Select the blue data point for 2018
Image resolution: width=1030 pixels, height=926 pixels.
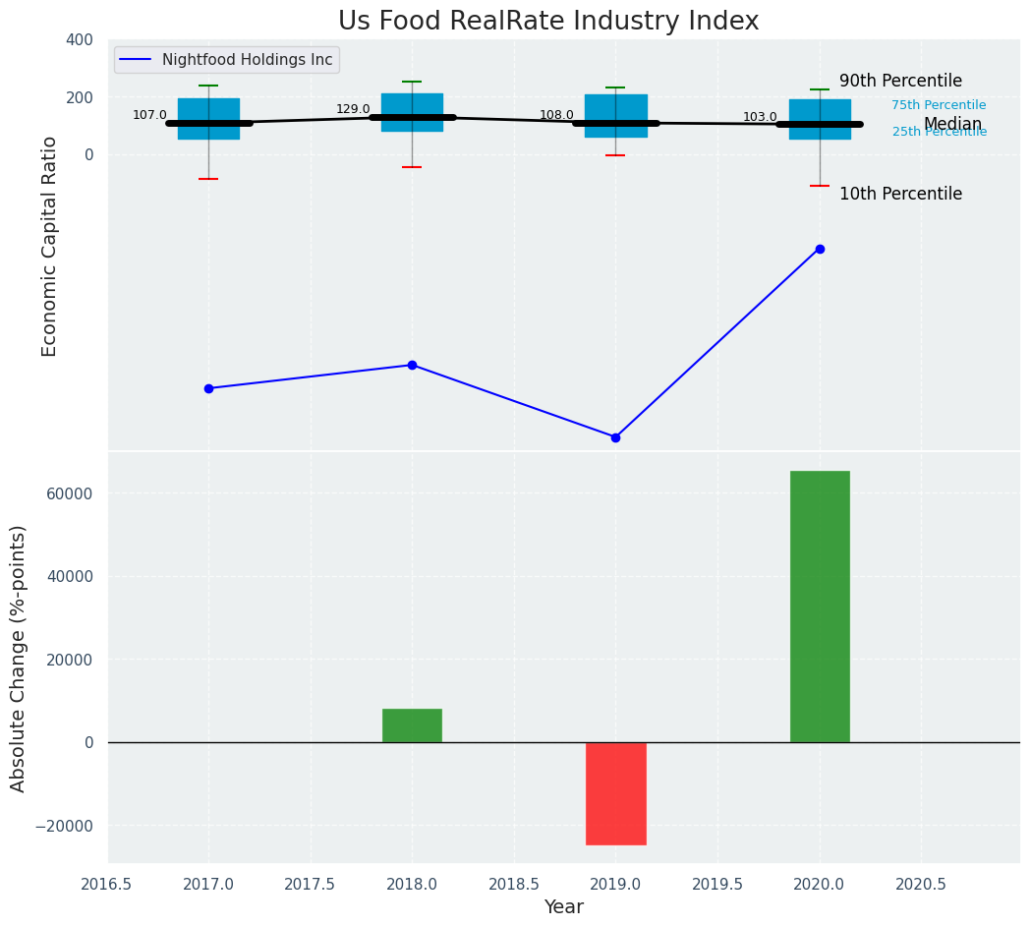click(x=412, y=365)
